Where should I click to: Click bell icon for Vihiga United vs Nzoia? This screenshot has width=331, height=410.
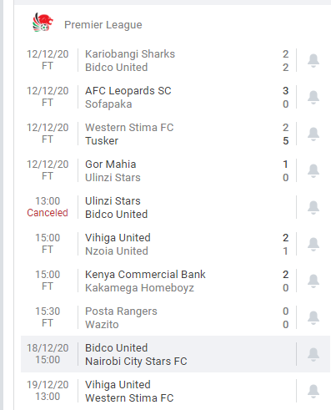pos(313,244)
